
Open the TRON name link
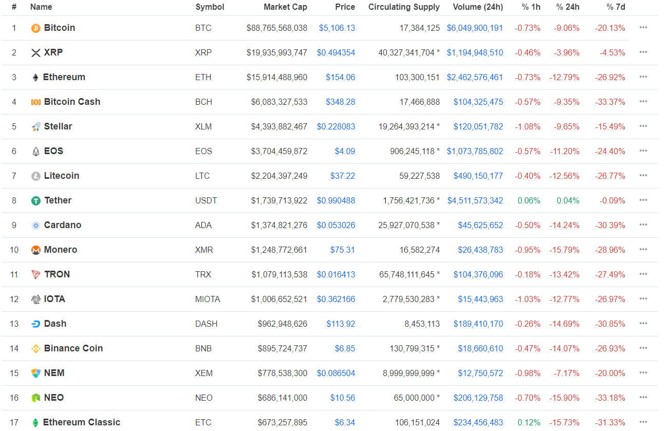[x=57, y=274]
